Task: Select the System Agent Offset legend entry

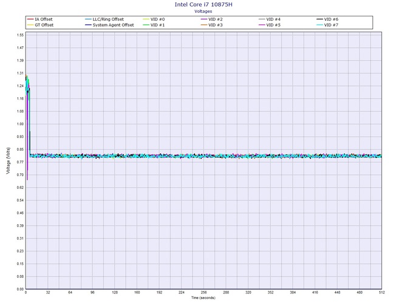Action: pos(109,25)
